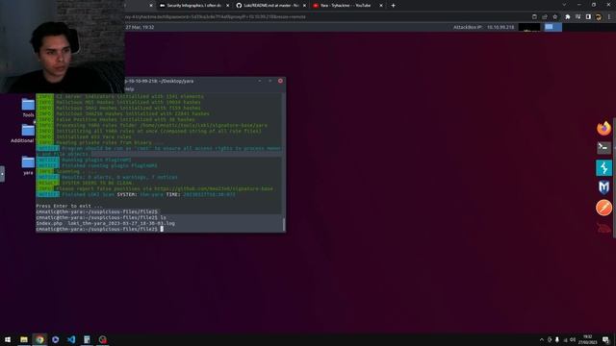Click the blue AttackBox toolbar button
The width and height of the screenshot is (616, 346).
552,27
